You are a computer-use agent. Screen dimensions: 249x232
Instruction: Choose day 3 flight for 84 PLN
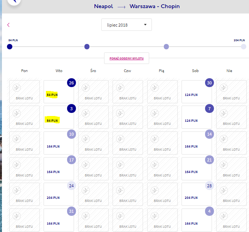point(59,117)
